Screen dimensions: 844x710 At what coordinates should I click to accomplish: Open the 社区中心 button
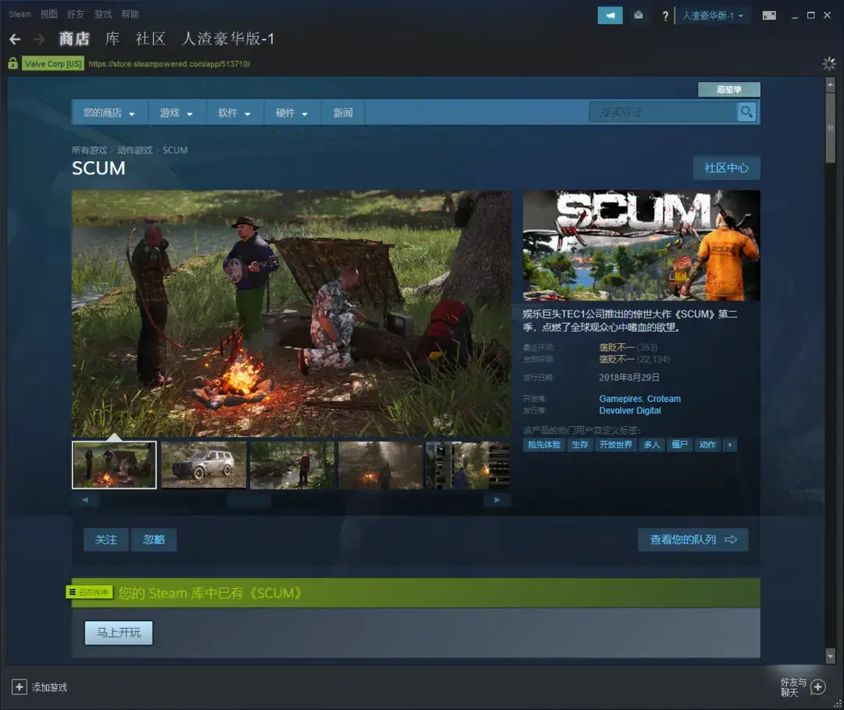click(x=726, y=167)
